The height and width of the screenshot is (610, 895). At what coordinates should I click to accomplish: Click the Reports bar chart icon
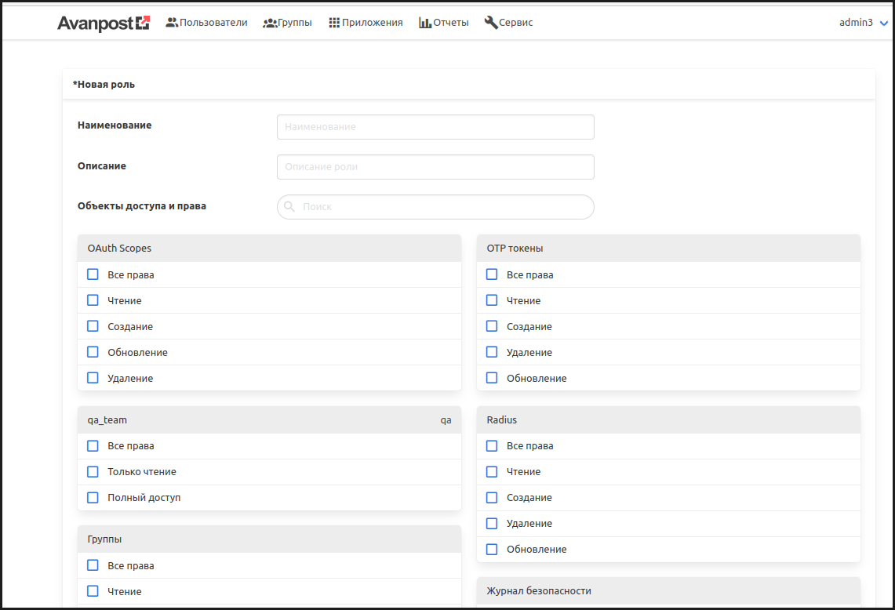point(425,23)
